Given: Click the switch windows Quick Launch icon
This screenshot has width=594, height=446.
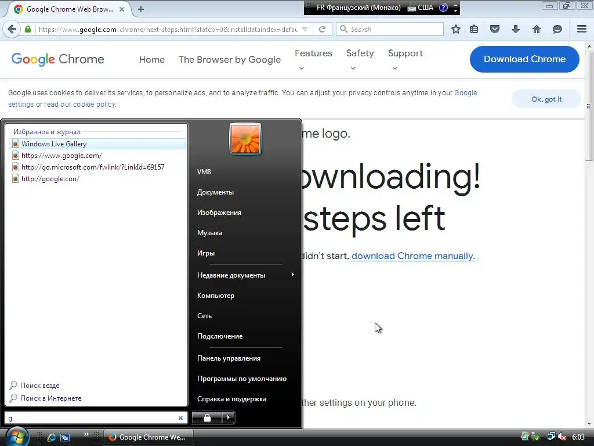Looking at the screenshot, I should point(65,437).
